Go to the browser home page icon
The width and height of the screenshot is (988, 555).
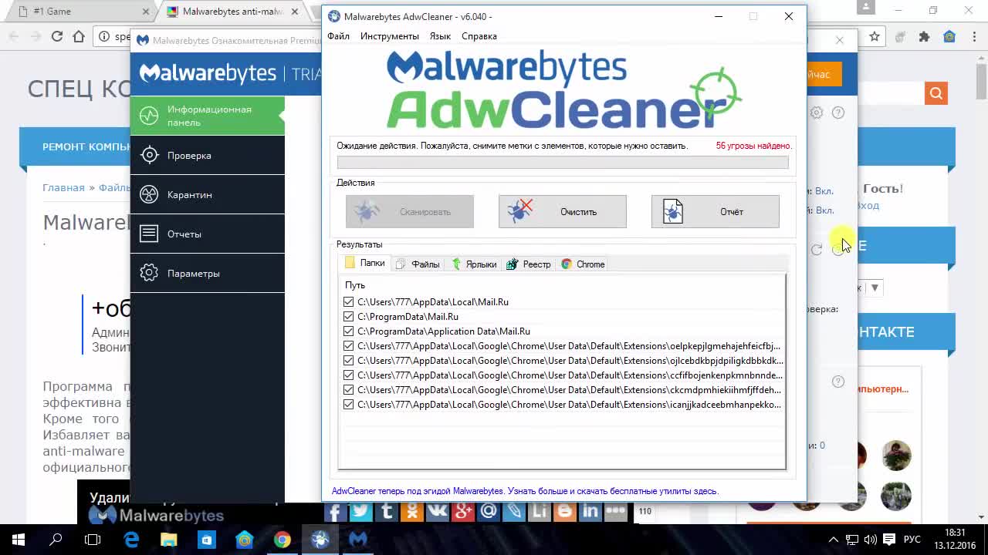[x=79, y=36]
